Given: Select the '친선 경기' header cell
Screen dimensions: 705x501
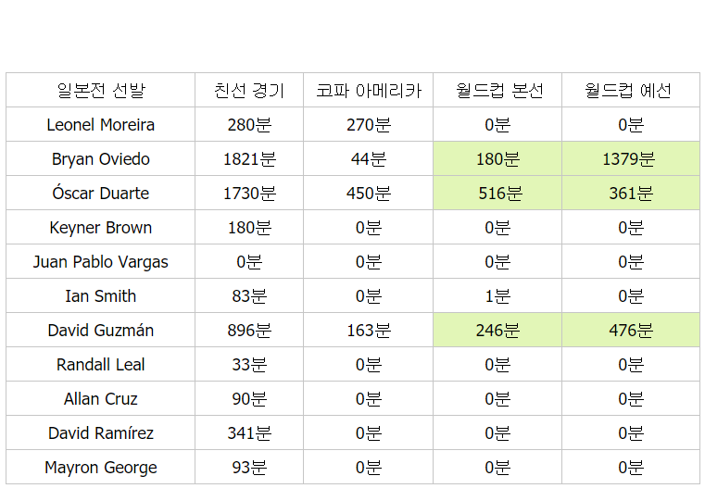Looking at the screenshot, I should (x=249, y=91).
